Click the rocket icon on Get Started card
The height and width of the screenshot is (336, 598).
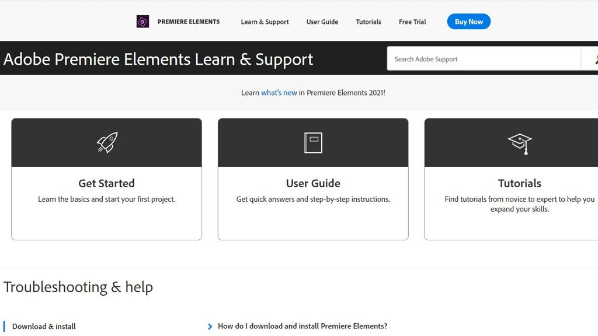point(107,142)
